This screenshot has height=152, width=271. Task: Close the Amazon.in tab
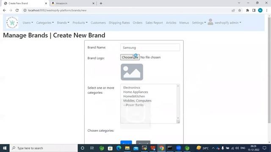(93, 3)
